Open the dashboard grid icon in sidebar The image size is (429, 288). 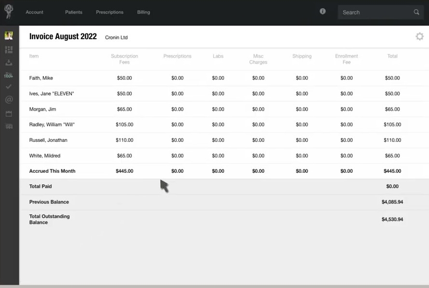click(x=8, y=49)
